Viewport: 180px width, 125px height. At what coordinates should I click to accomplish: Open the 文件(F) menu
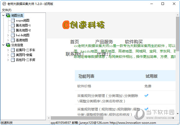[7, 10]
